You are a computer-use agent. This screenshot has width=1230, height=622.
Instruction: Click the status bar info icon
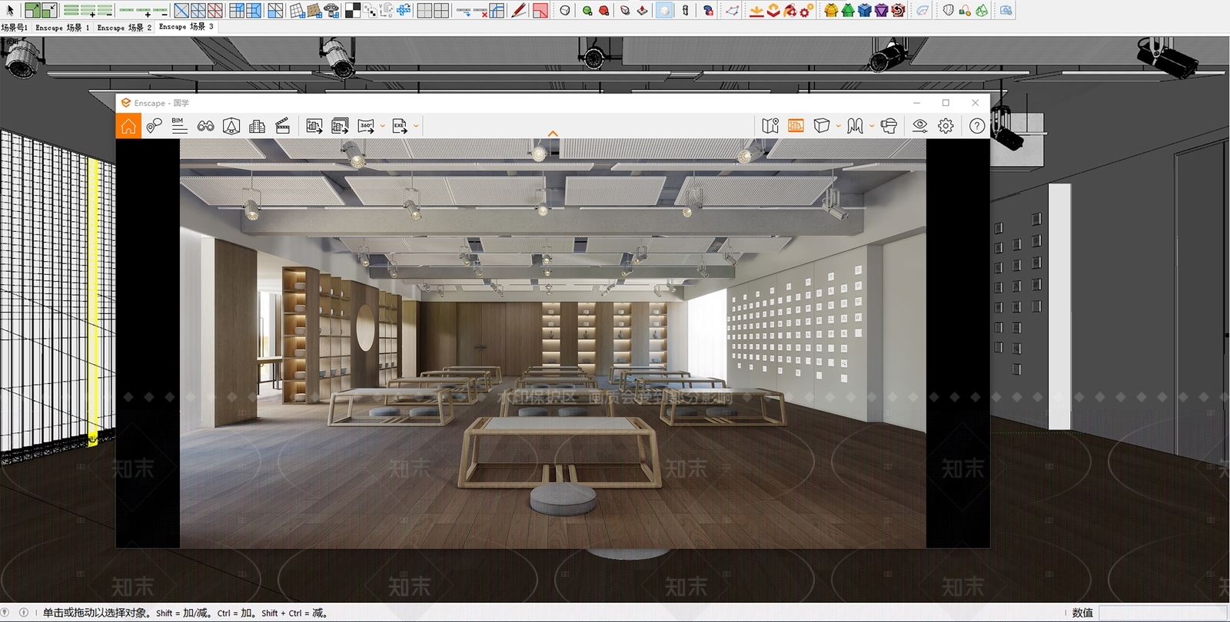pos(23,613)
